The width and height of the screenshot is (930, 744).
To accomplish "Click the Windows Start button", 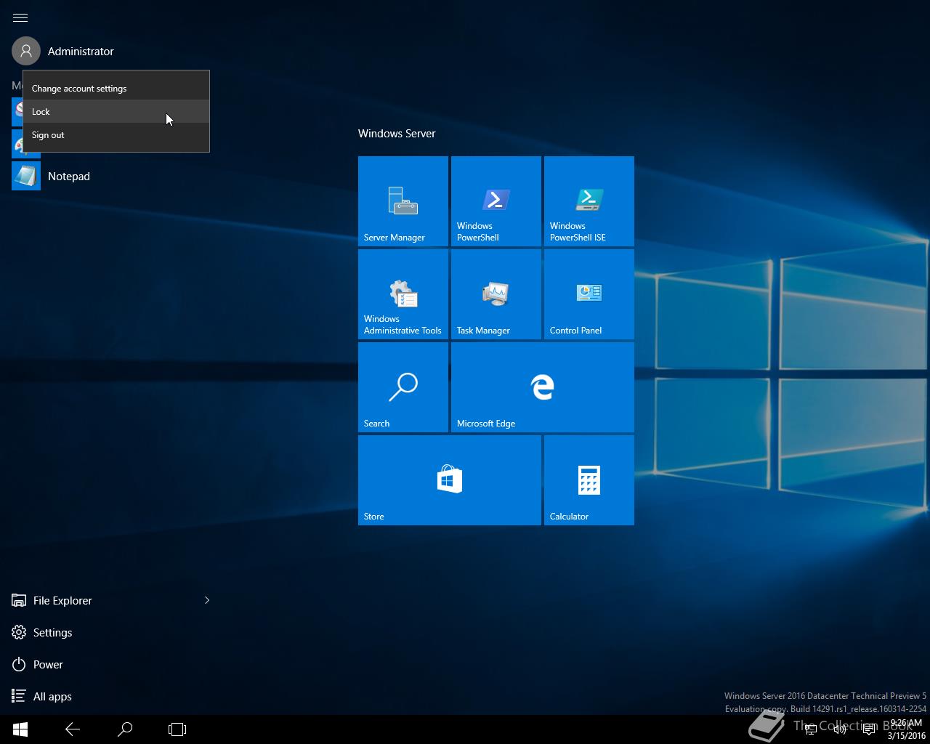I will 20,729.
